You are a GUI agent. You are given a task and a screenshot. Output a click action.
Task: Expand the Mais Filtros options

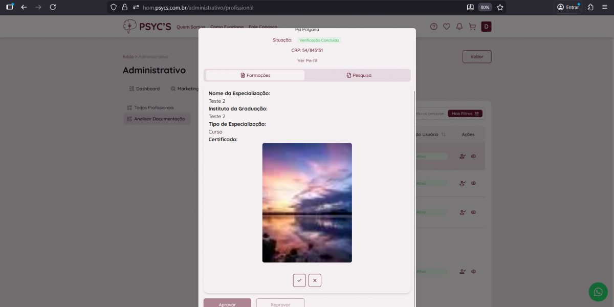(x=465, y=114)
